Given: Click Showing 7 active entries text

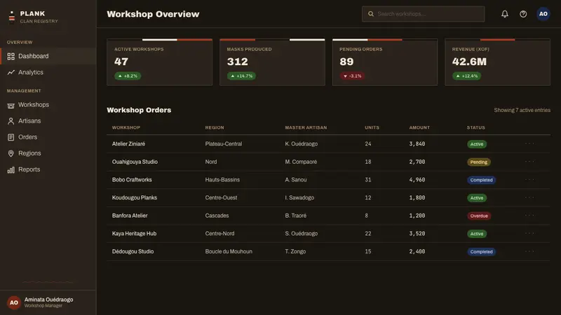Looking at the screenshot, I should [x=522, y=110].
